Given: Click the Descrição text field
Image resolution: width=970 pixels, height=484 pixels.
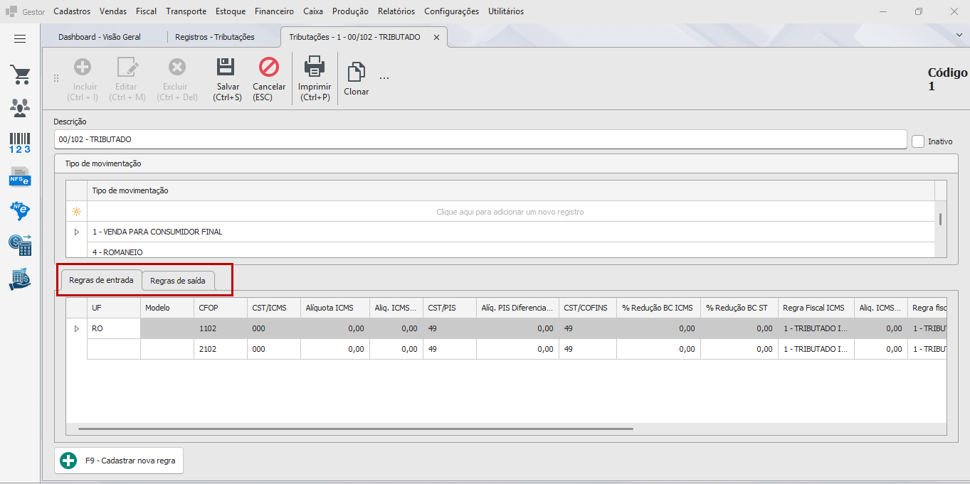Looking at the screenshot, I should coord(480,139).
